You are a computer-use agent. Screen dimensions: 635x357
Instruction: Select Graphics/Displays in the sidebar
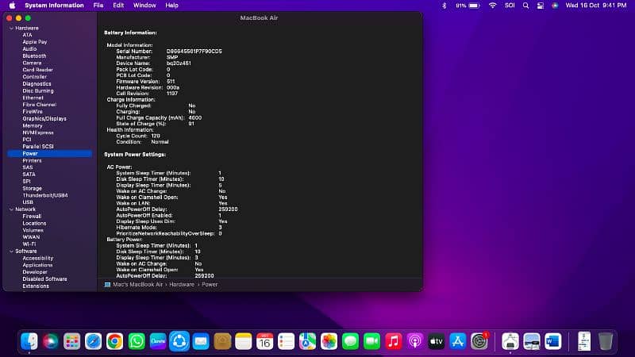coord(44,118)
